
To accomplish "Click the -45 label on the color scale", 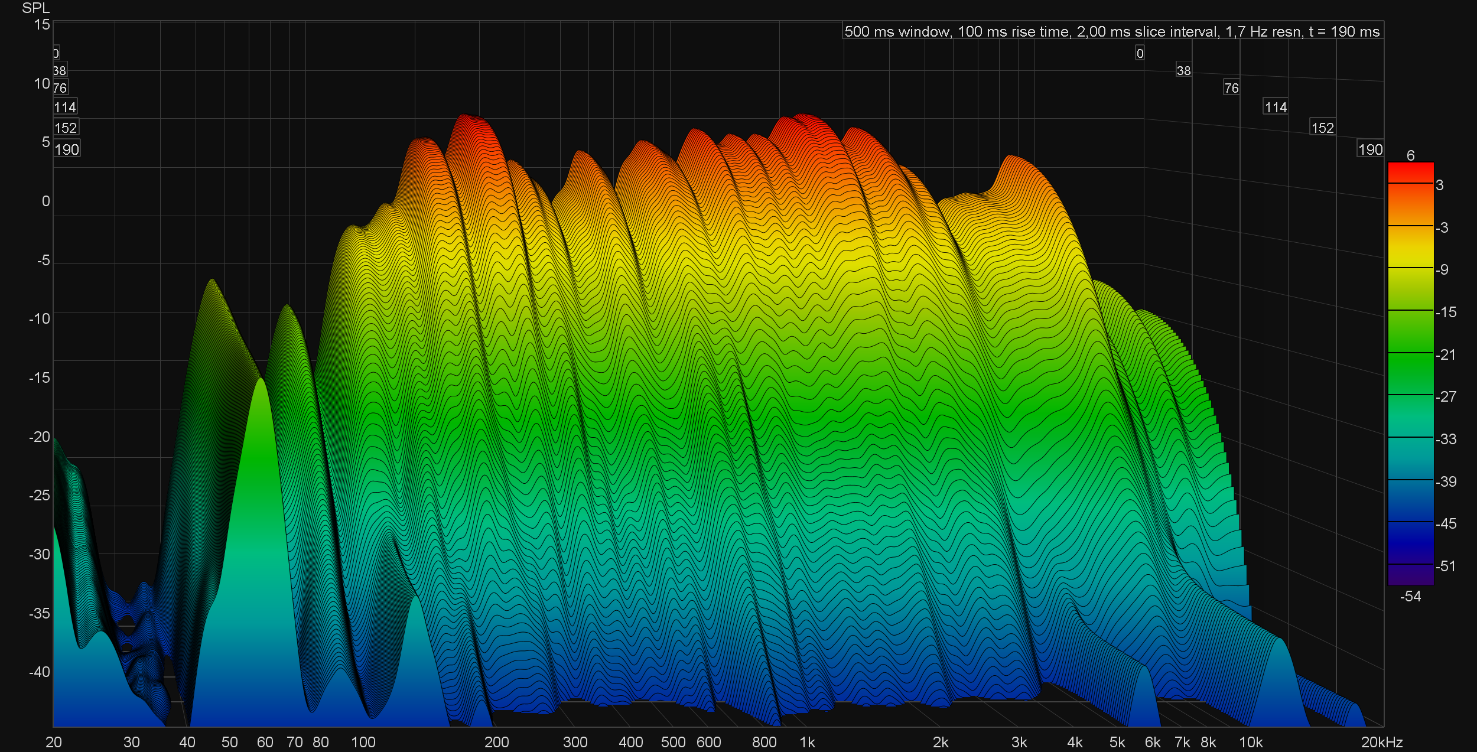I will click(x=1446, y=523).
